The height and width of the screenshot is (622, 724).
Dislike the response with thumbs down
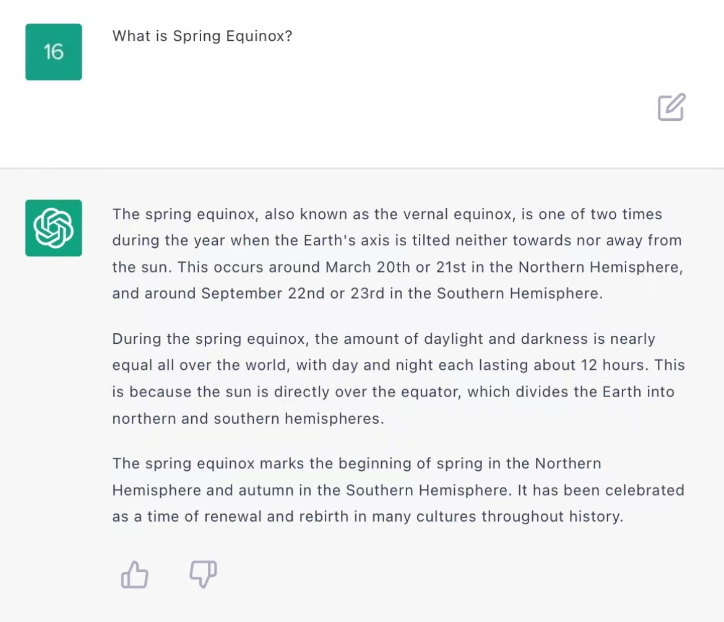tap(203, 574)
